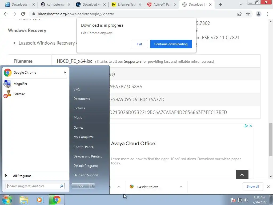Click the HBCD_PE_x64.iso filename

coord(75,61)
